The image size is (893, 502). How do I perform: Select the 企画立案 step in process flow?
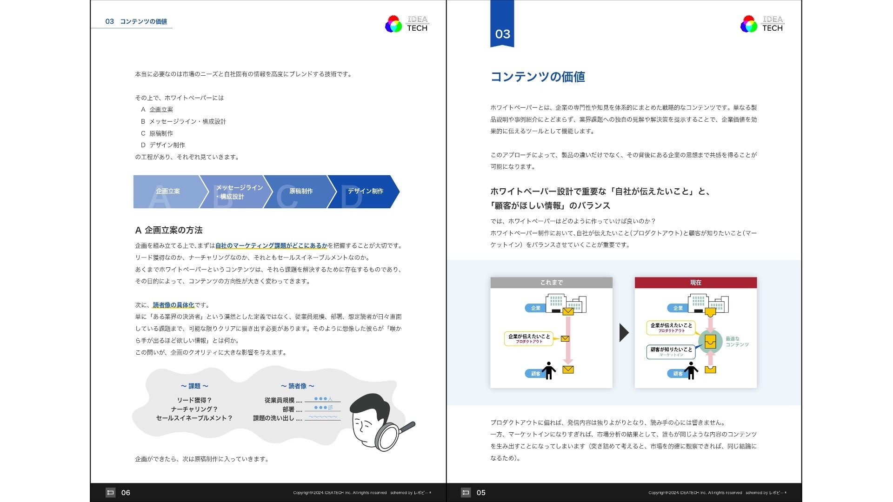click(168, 191)
